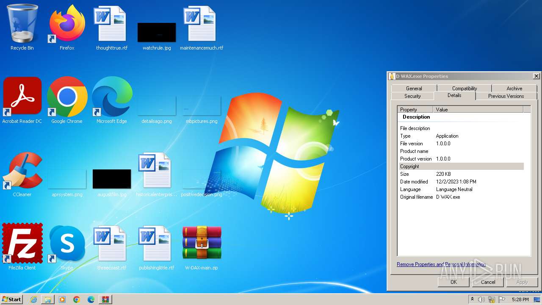Select the publishinglittle.rtf document icon
The width and height of the screenshot is (542, 305).
point(157,247)
